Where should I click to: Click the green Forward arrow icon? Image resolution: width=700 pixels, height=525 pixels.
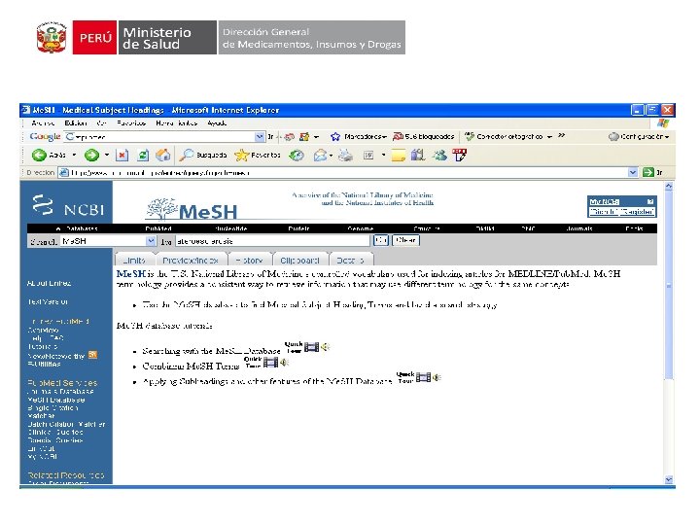coord(92,155)
